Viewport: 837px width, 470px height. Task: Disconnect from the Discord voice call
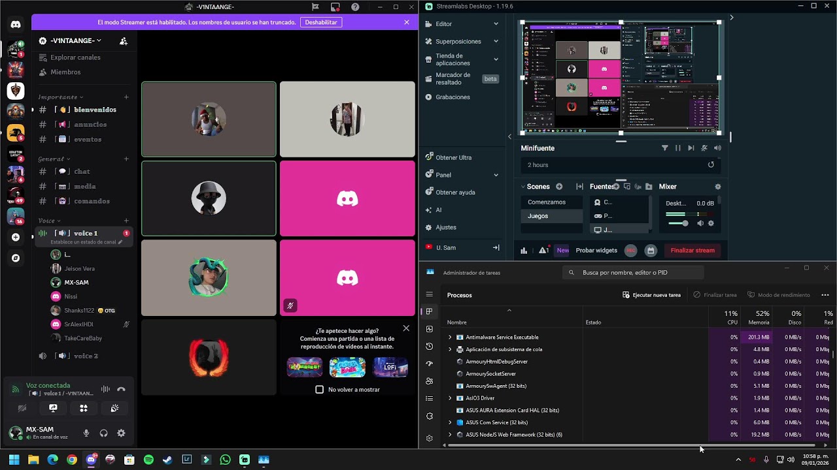click(x=121, y=389)
